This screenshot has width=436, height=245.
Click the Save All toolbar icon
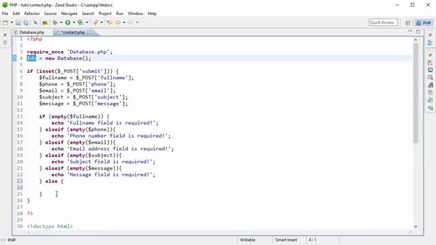click(26, 22)
